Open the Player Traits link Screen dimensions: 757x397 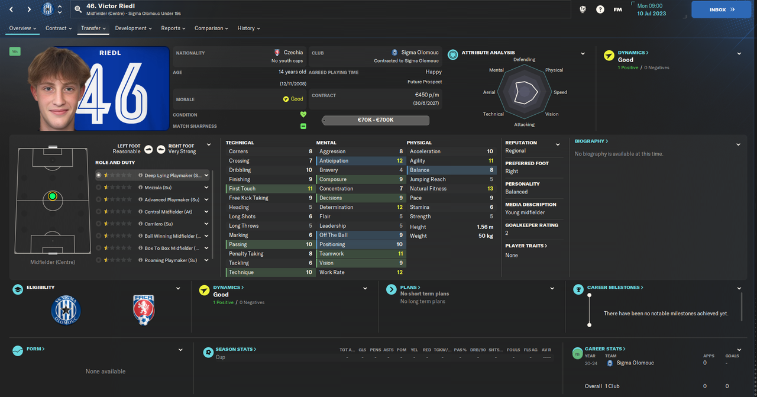[526, 246]
